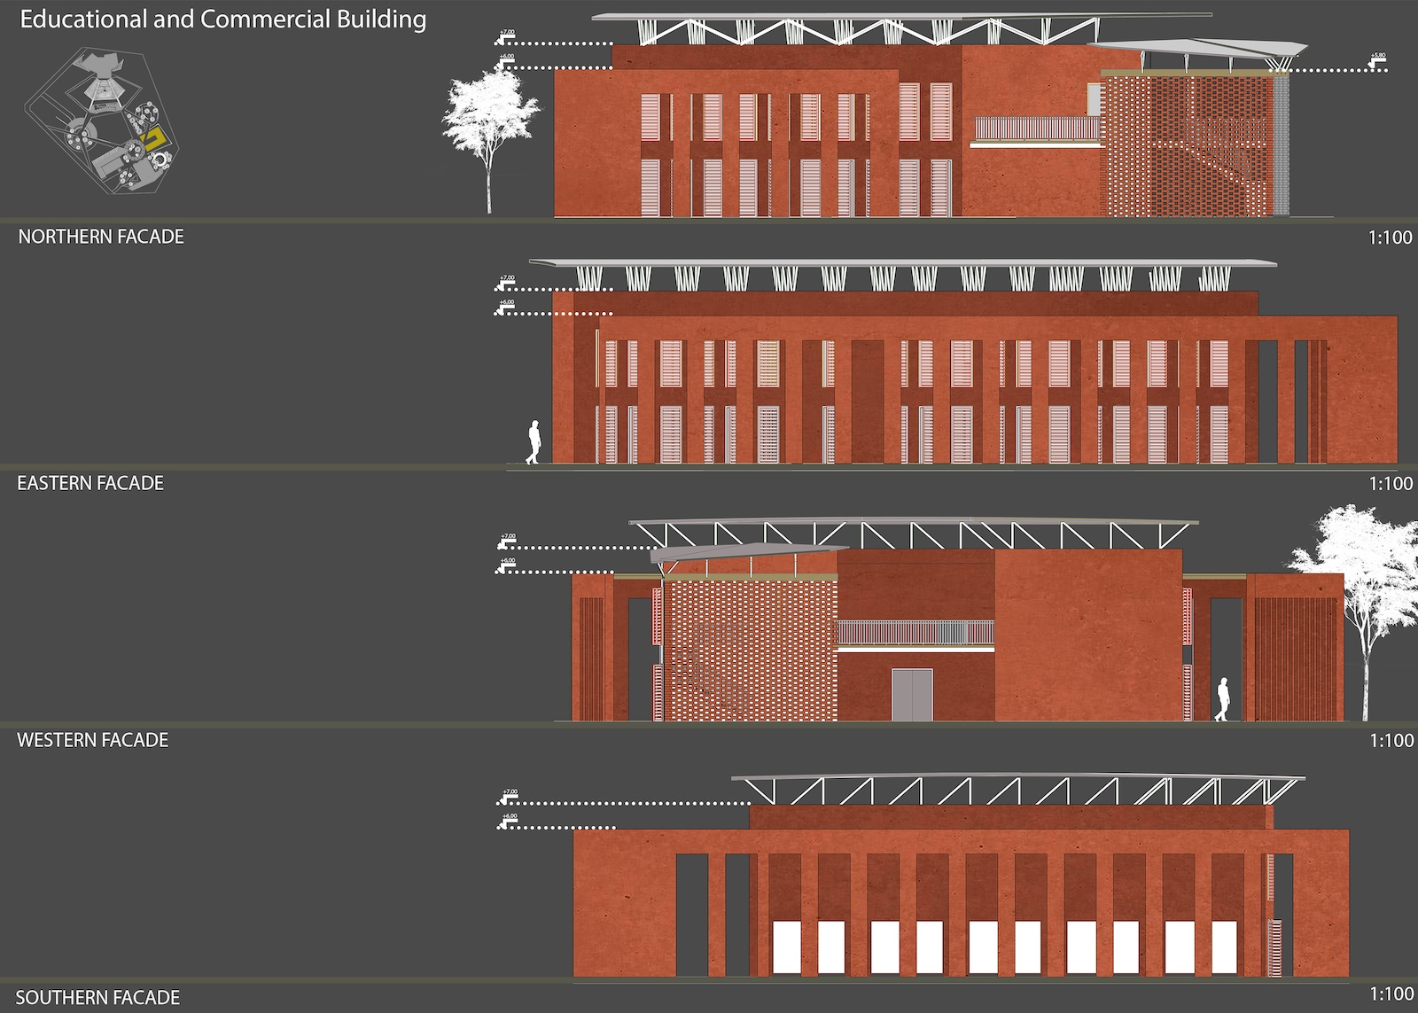The height and width of the screenshot is (1013, 1418).
Task: Click the 1:100 scale of southern facade
Action: point(1391,994)
